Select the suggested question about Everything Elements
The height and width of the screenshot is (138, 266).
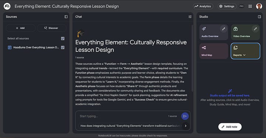coord(130,126)
